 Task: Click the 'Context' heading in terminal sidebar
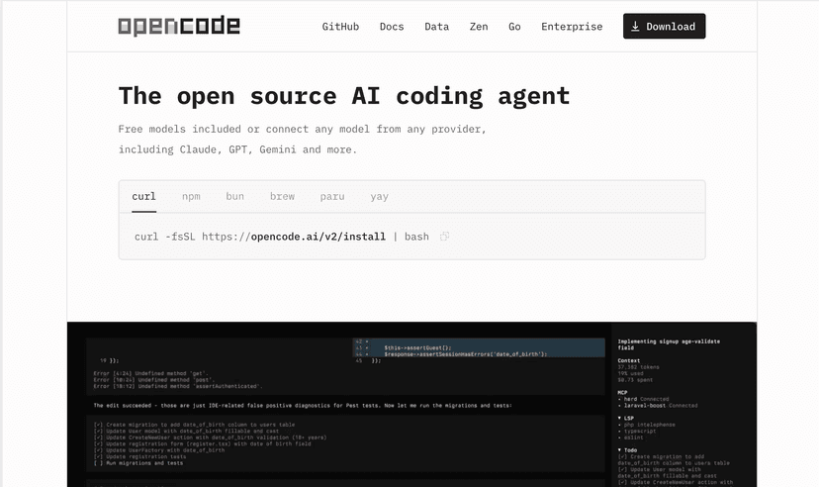[x=628, y=360]
